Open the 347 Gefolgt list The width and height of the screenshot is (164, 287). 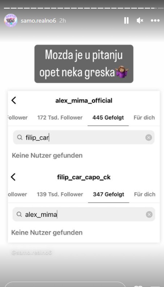tap(108, 194)
